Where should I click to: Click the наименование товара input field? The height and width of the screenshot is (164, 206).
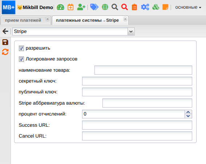click(143, 70)
